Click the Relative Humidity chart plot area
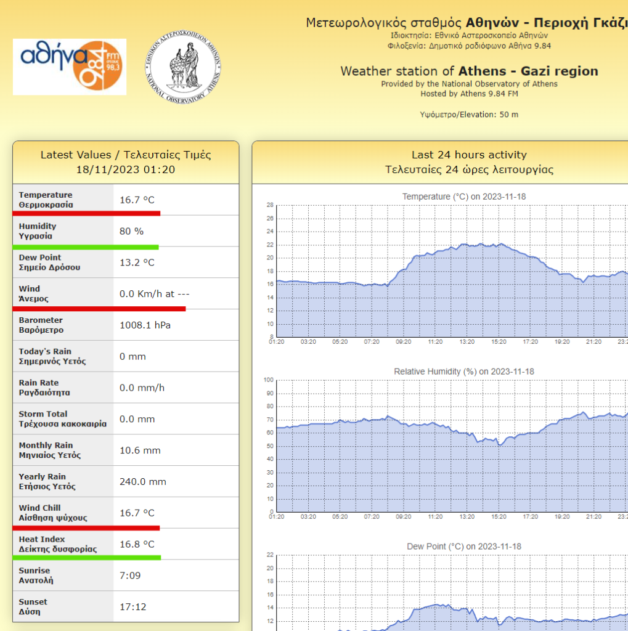Viewport: 628px width, 631px height. 452,446
